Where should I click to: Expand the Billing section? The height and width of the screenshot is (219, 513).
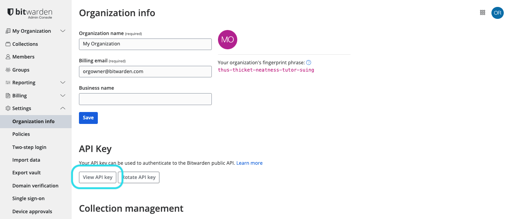(63, 95)
